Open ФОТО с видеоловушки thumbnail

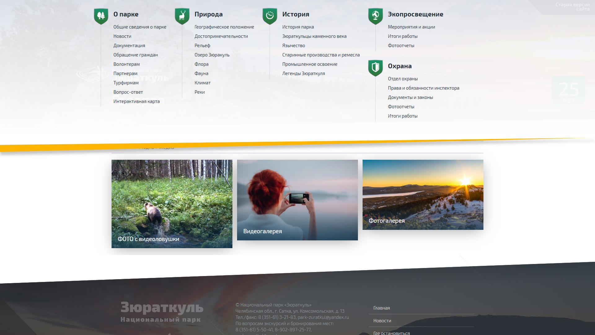pos(172,204)
